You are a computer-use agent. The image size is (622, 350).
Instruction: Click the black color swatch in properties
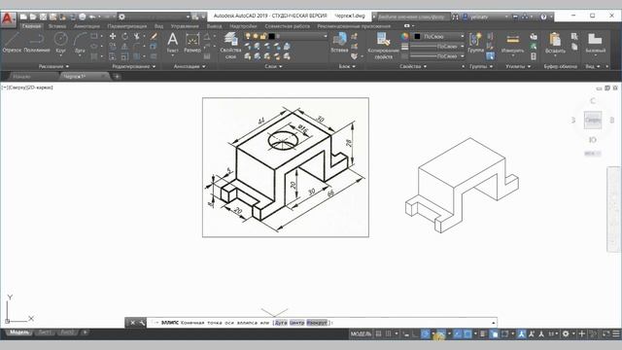point(417,36)
